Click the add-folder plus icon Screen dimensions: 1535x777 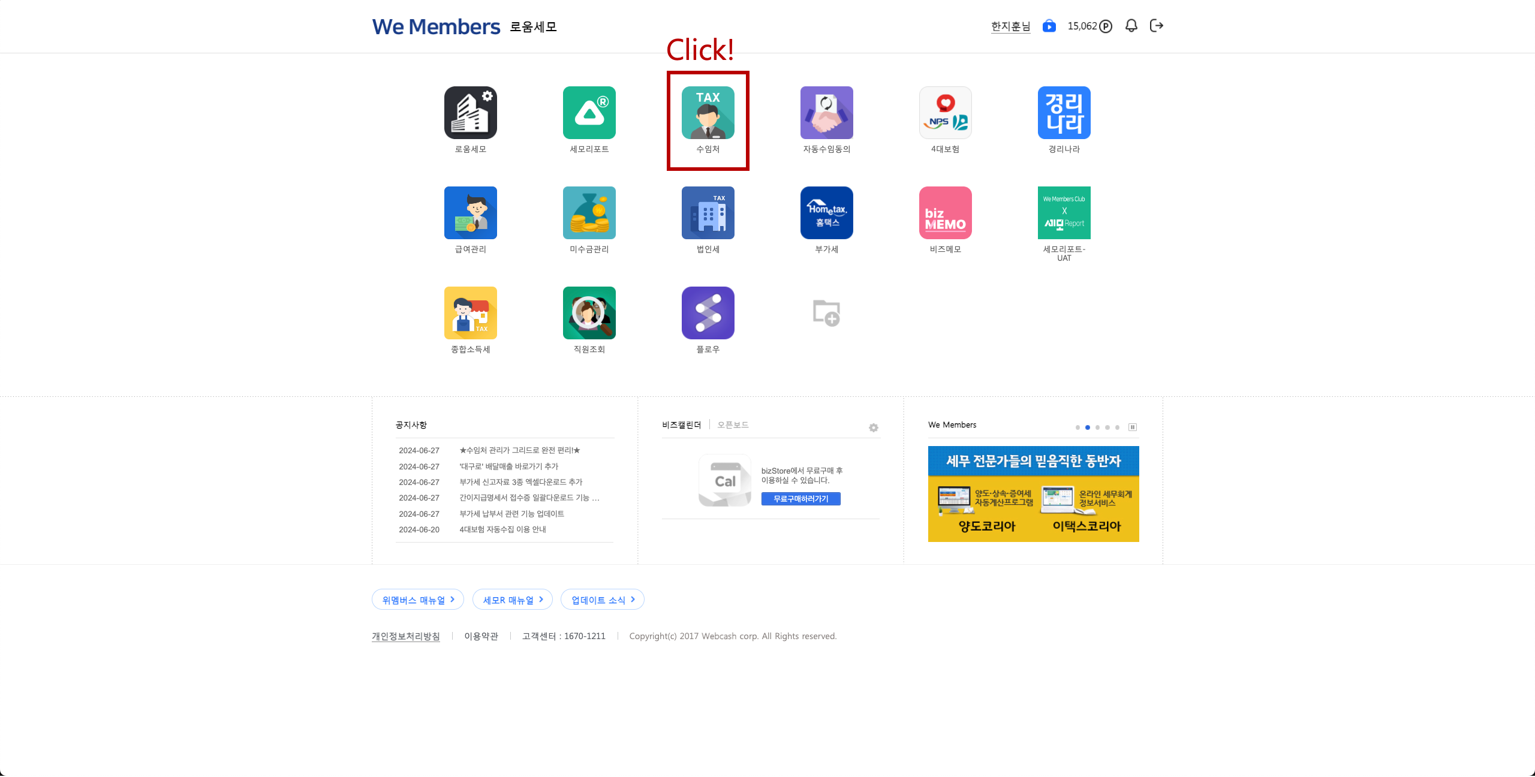click(826, 313)
